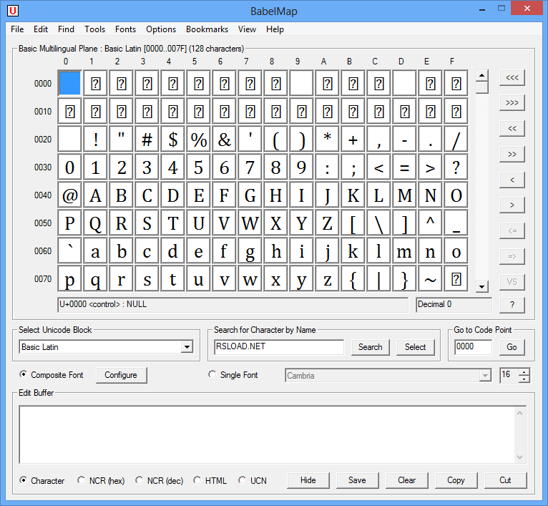Screen dimensions: 548x506
Task: Increase font size with up spinner arrow
Action: click(525, 371)
